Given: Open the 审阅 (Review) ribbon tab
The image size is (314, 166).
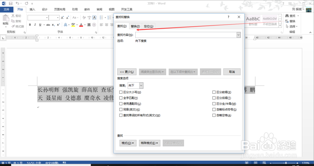Looking at the screenshot, I should coord(99,9).
